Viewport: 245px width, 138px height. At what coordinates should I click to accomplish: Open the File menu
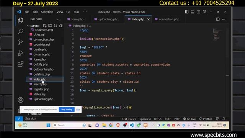tap(27, 12)
